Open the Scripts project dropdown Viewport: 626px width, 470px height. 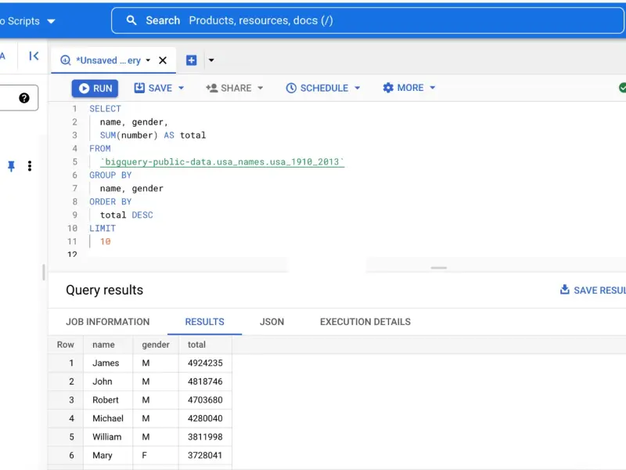(28, 21)
